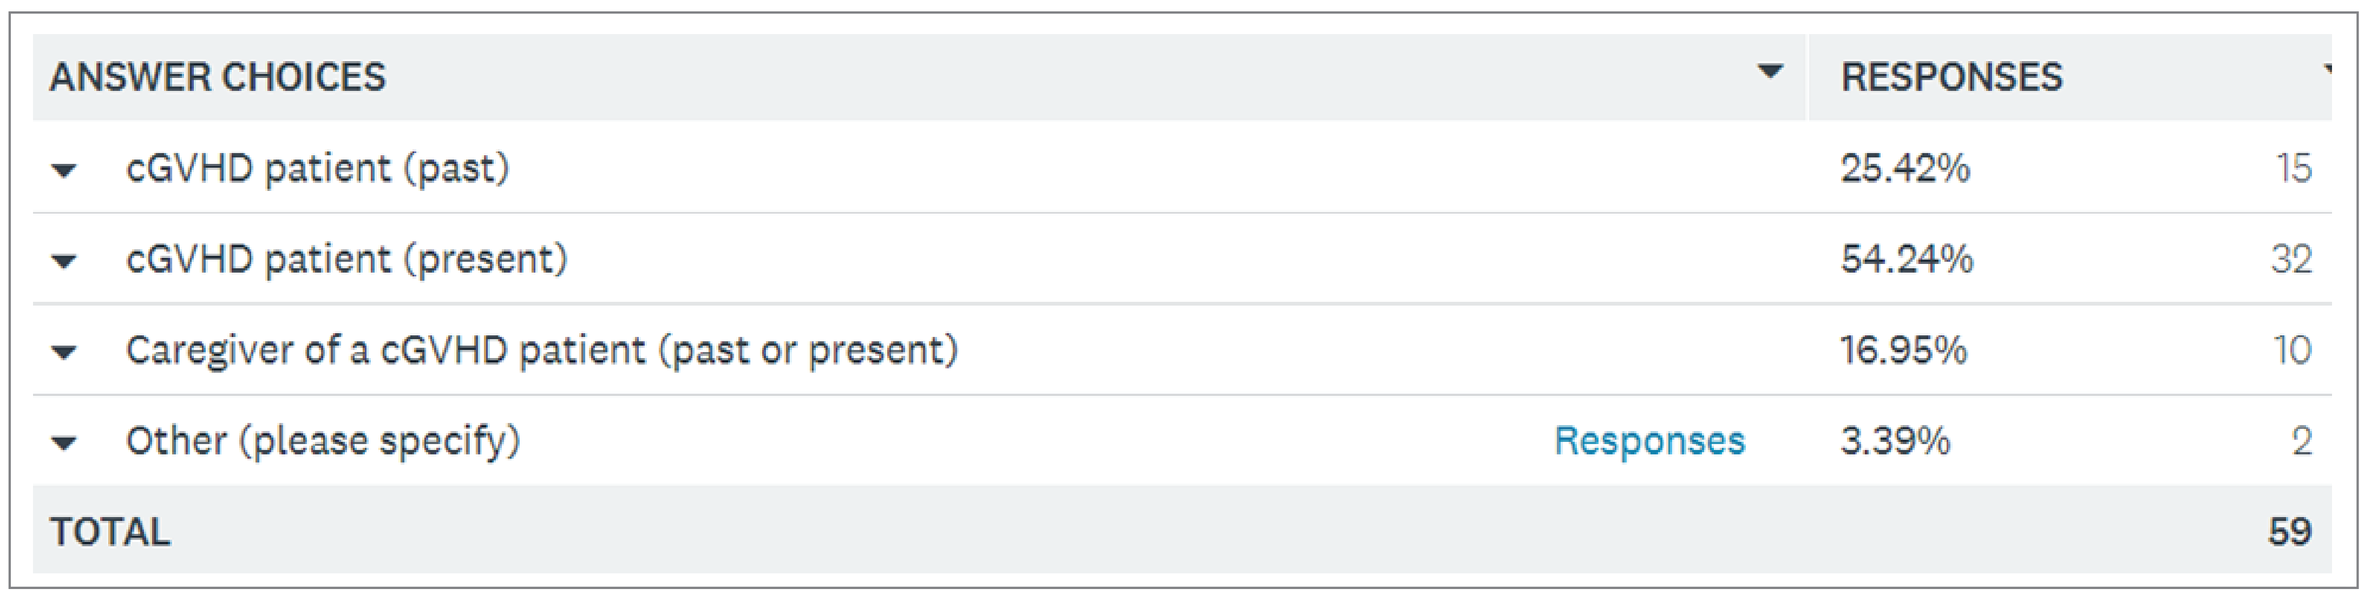
Task: Click the 3.39% response percentage
Action: pos(1895,442)
